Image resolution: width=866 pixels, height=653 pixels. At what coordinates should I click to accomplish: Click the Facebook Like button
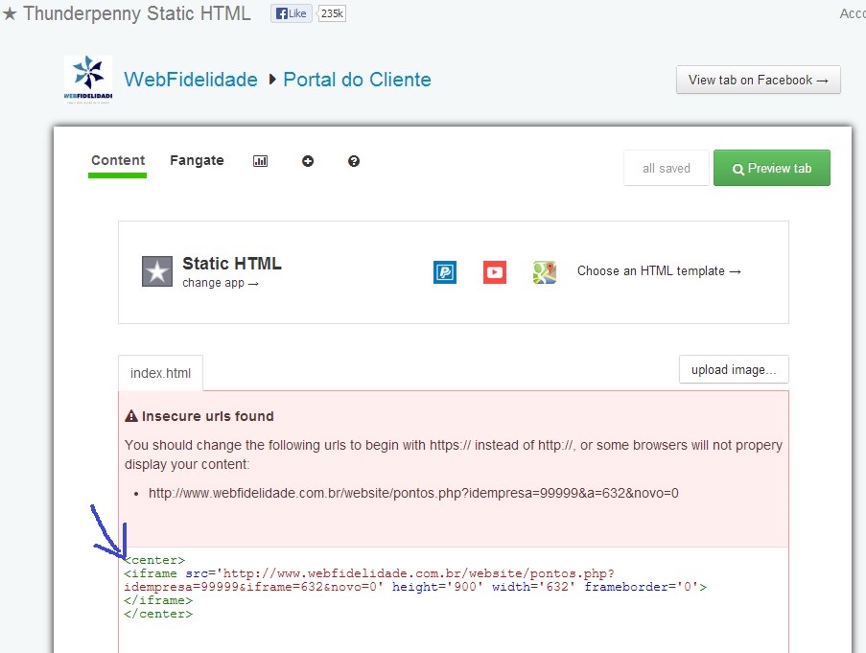point(292,13)
